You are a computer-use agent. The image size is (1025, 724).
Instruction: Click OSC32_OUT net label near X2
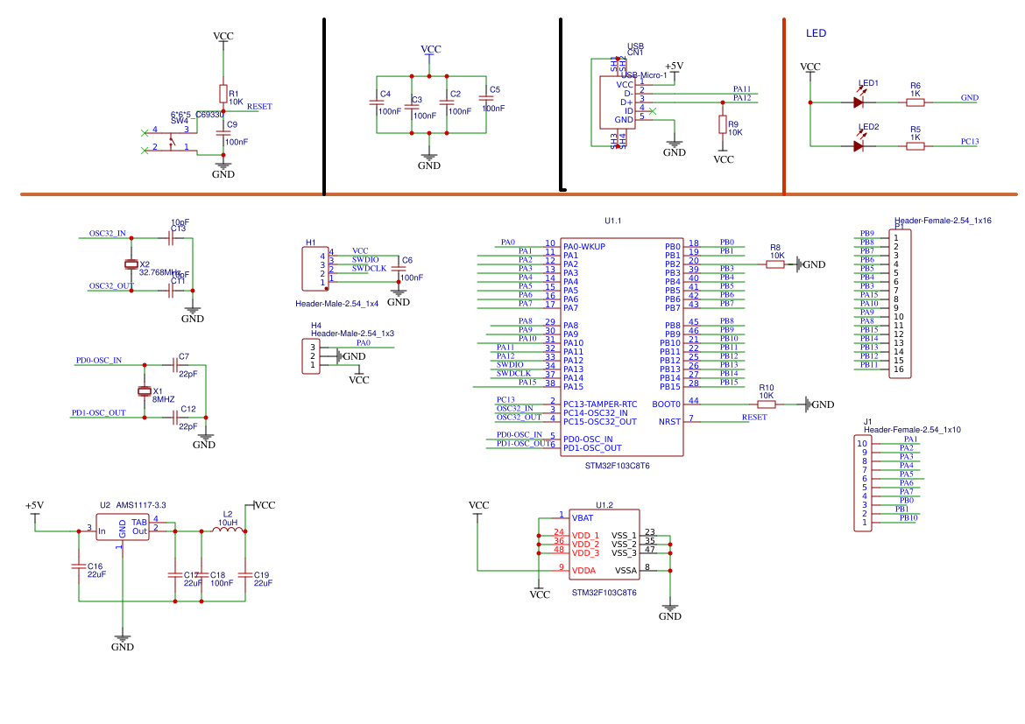pyautogui.click(x=111, y=285)
